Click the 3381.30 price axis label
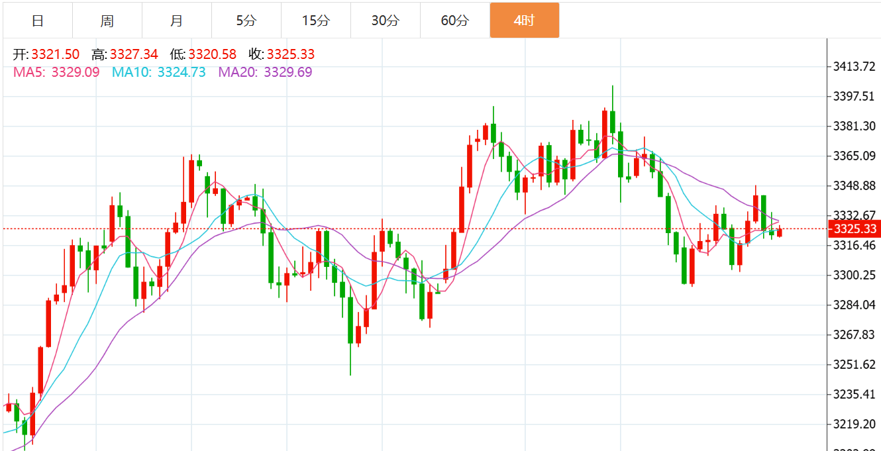Viewport: 881px width, 451px height. click(x=855, y=126)
